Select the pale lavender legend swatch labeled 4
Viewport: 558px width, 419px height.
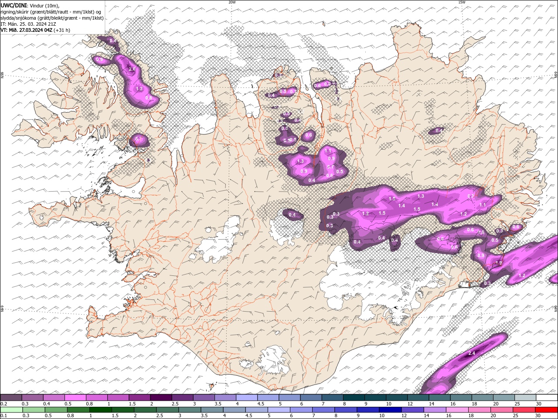click(247, 398)
